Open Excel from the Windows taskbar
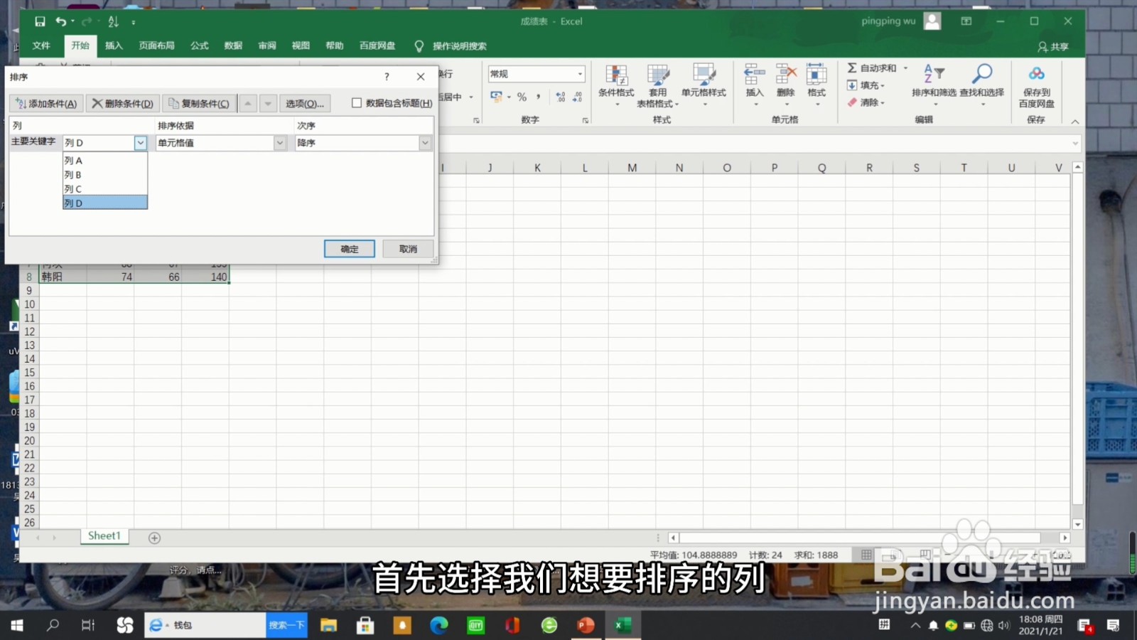Viewport: 1137px width, 640px height. point(622,625)
